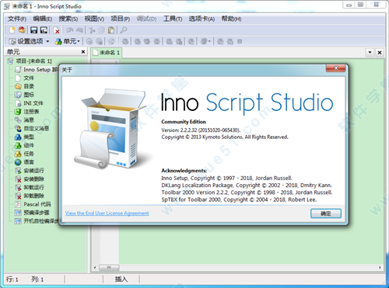Screen dimensions: 389x288
Task: Click the New script toolbar icon
Action: click(12, 30)
